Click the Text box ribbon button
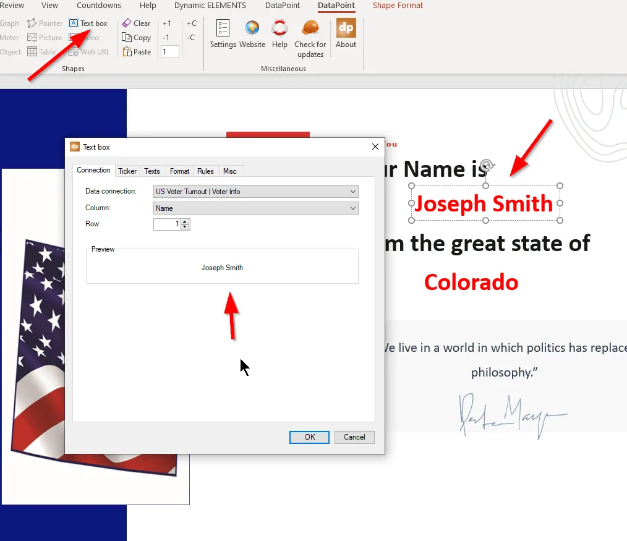627x541 pixels. 88,23
